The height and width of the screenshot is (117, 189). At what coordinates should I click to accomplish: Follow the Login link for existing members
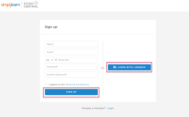(x=111, y=108)
